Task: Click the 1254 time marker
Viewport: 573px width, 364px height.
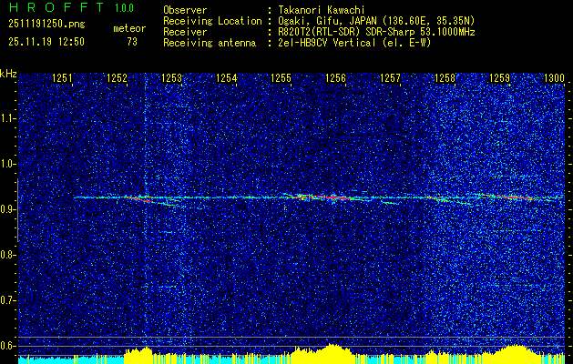Action: pos(227,77)
